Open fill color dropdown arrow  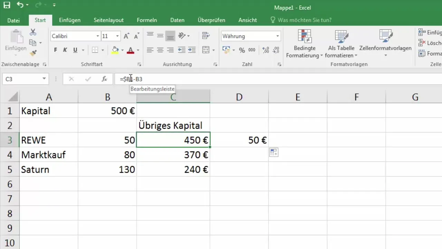click(122, 50)
